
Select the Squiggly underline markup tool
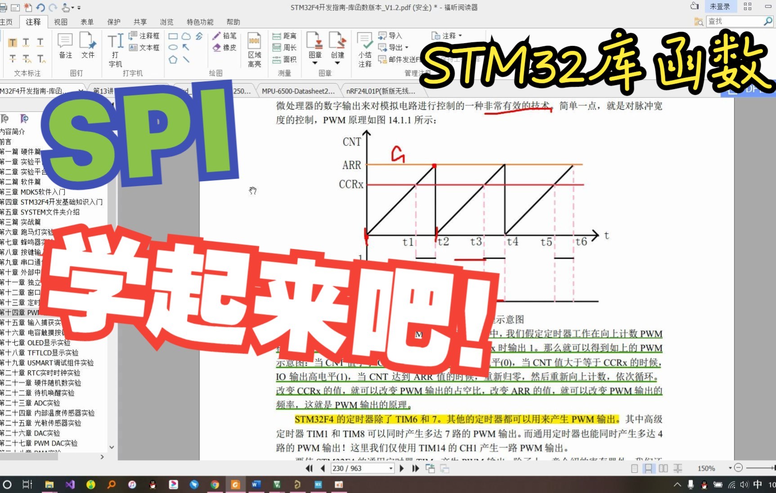27,43
